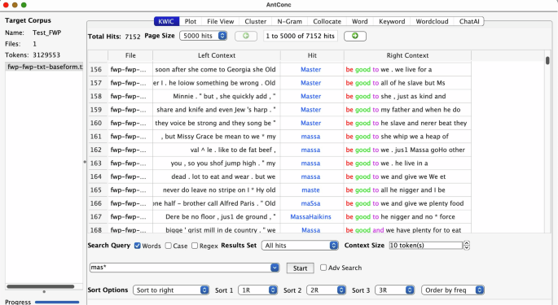Viewport: 558px width, 305px height.
Task: Click the Hit column header
Action: point(312,55)
